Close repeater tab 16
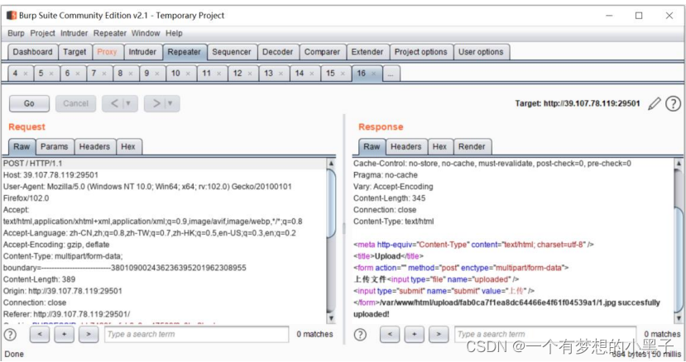 pyautogui.click(x=374, y=74)
